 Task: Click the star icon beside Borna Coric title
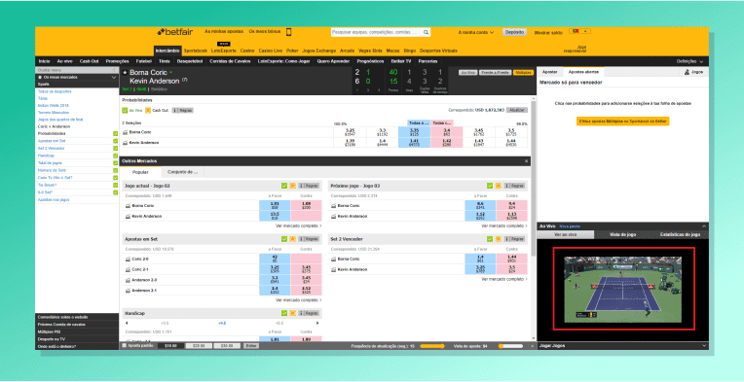(125, 73)
